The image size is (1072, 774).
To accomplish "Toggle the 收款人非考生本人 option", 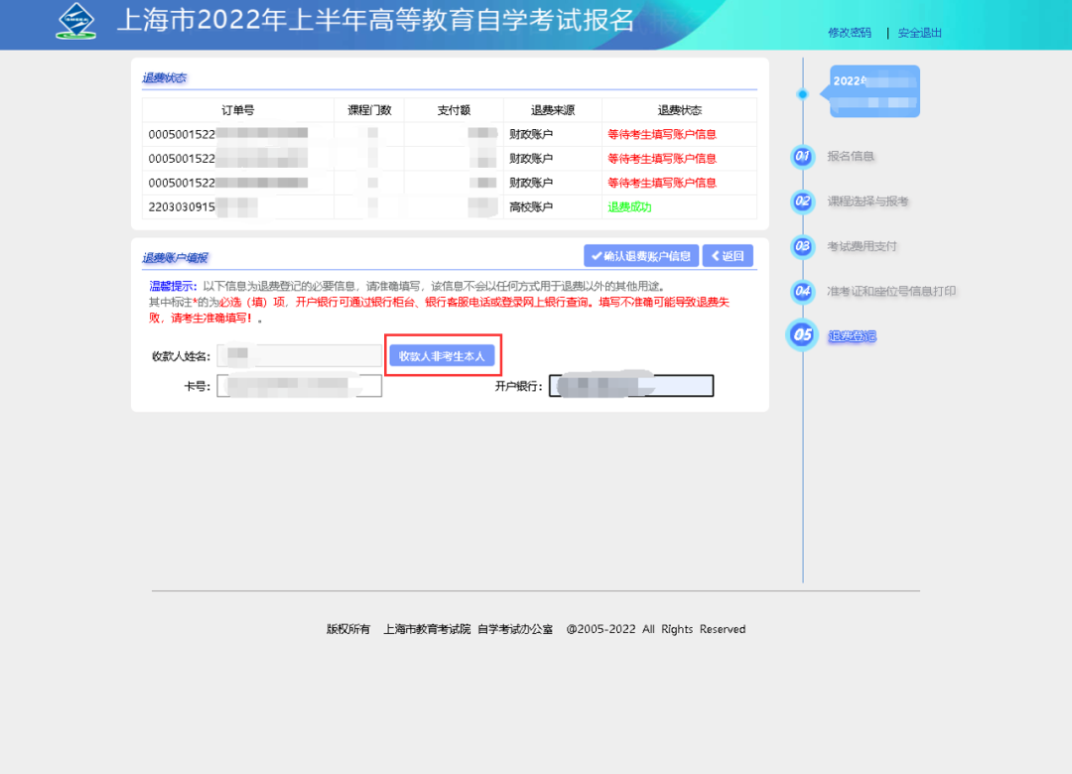I will (x=444, y=355).
